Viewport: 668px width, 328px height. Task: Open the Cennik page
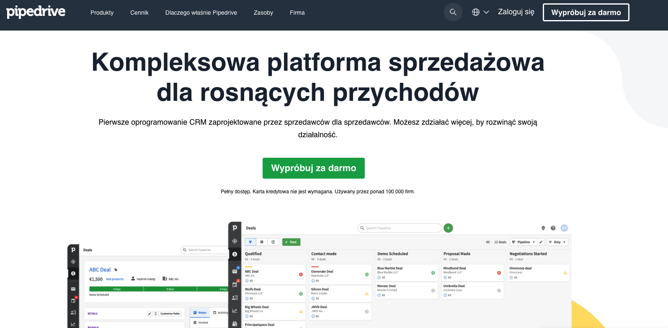[x=139, y=13]
